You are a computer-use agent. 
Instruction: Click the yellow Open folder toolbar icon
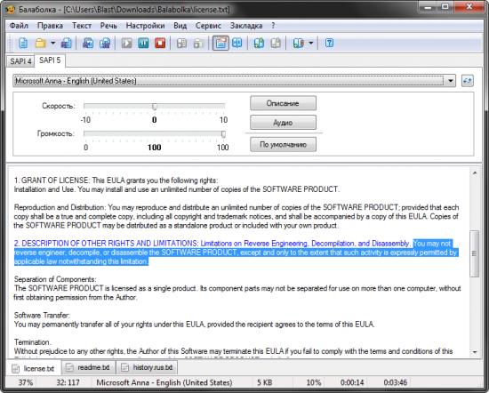41,43
